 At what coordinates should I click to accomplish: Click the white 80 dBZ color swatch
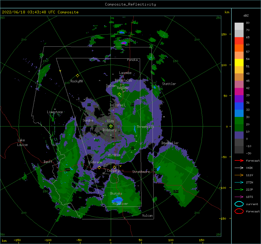pos(239,26)
